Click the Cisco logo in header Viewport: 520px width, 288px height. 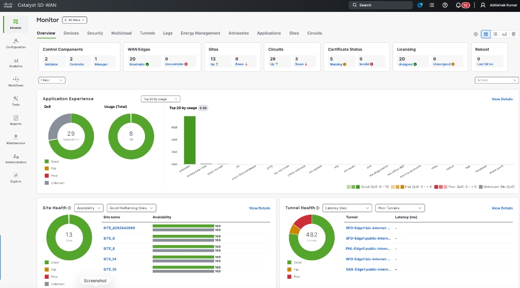[8, 5]
